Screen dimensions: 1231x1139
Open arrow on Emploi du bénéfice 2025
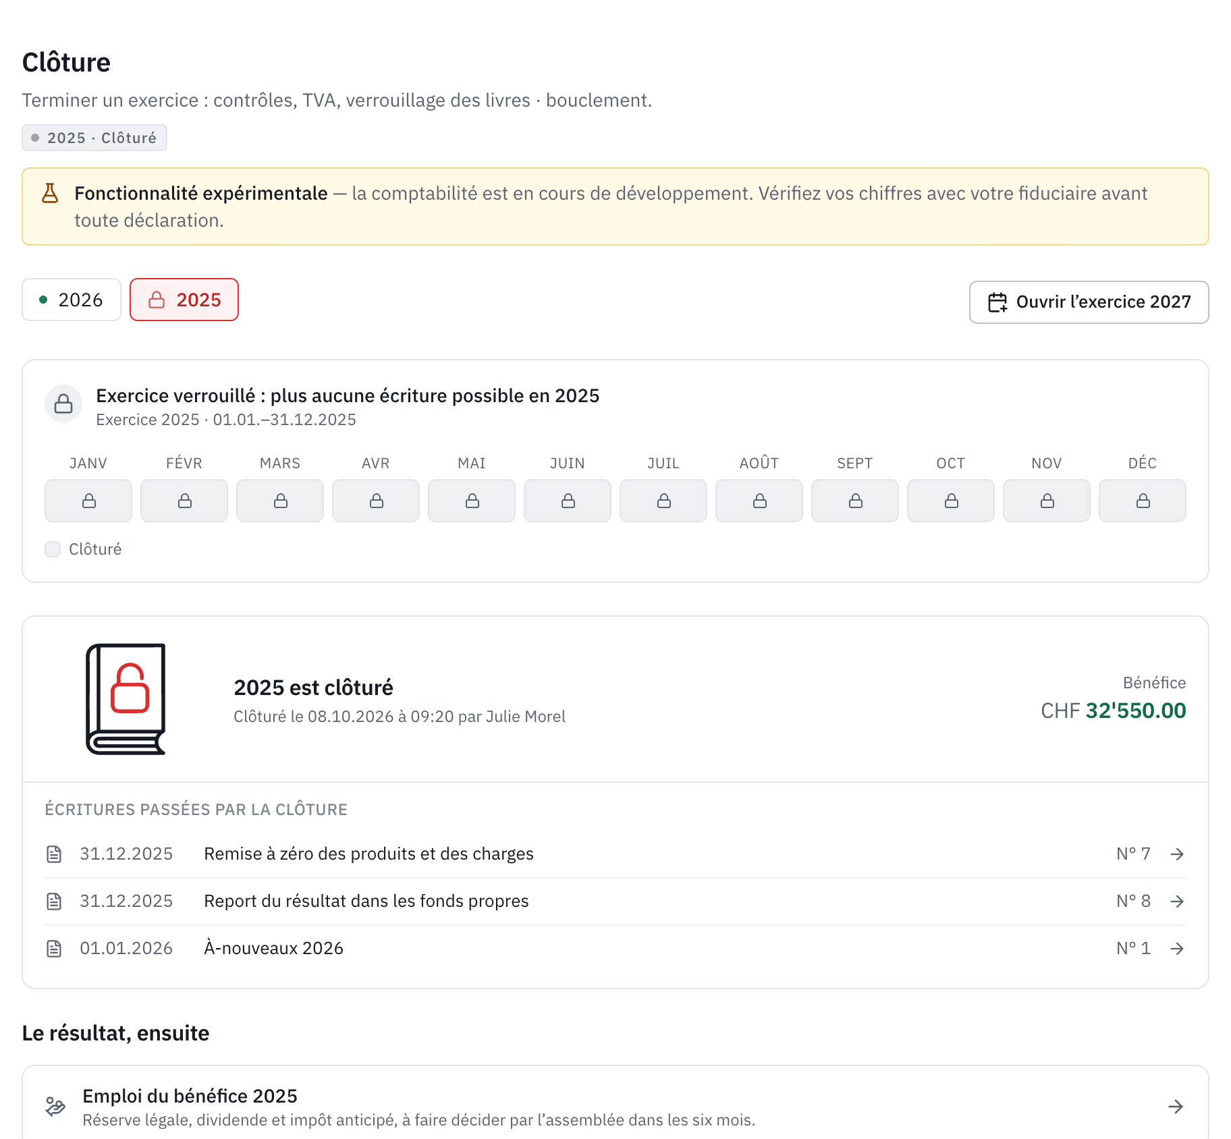(x=1176, y=1107)
